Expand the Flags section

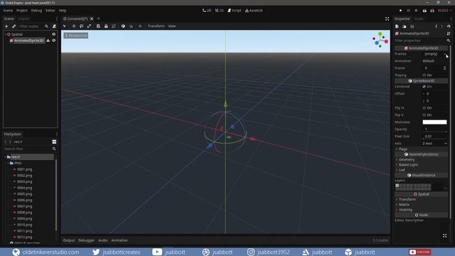click(403, 149)
